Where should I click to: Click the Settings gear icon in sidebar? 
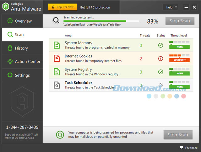pyautogui.click(x=10, y=75)
